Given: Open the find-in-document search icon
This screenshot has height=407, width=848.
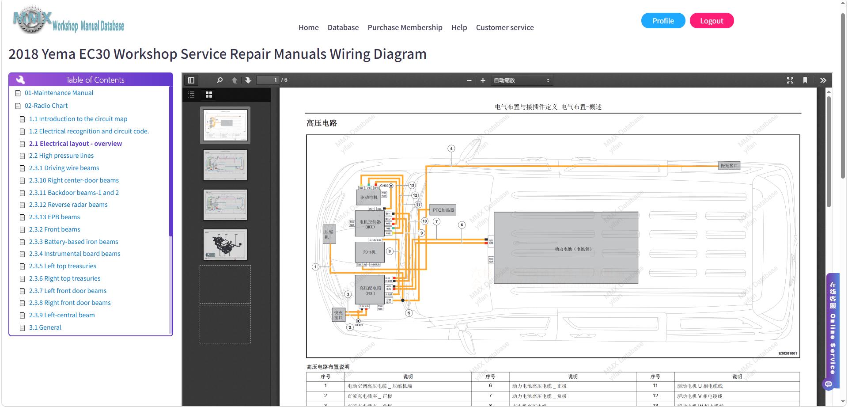Looking at the screenshot, I should pyautogui.click(x=220, y=80).
